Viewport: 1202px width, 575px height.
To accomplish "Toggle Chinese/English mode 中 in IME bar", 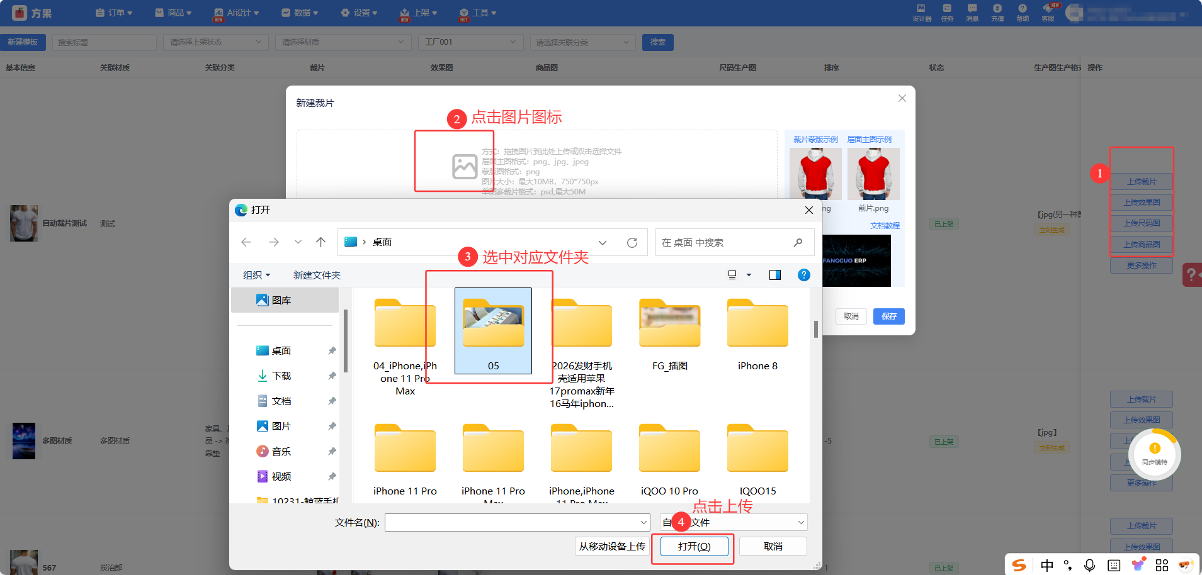I will tap(1047, 565).
